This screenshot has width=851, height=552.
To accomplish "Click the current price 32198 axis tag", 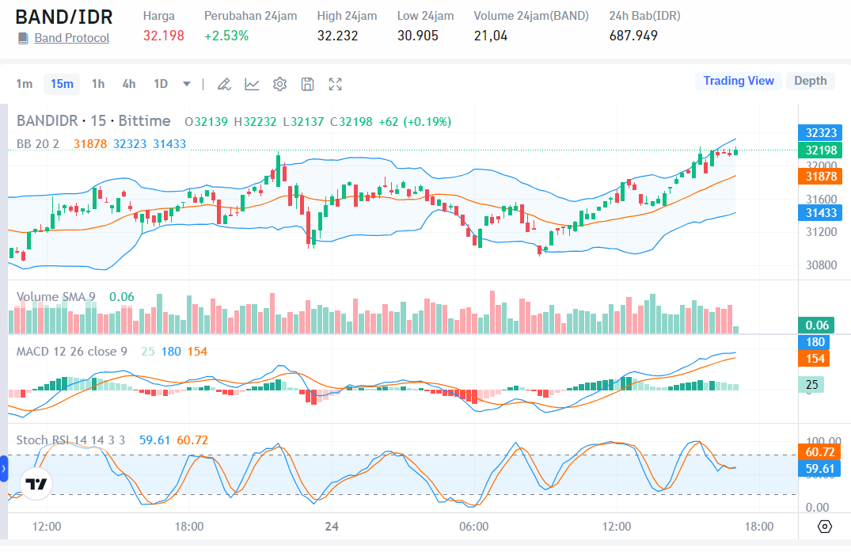I will click(x=820, y=150).
